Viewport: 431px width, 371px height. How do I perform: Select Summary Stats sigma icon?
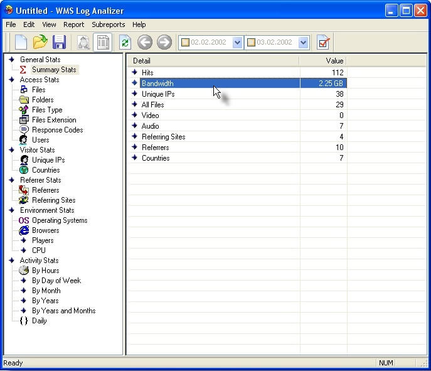click(x=23, y=70)
